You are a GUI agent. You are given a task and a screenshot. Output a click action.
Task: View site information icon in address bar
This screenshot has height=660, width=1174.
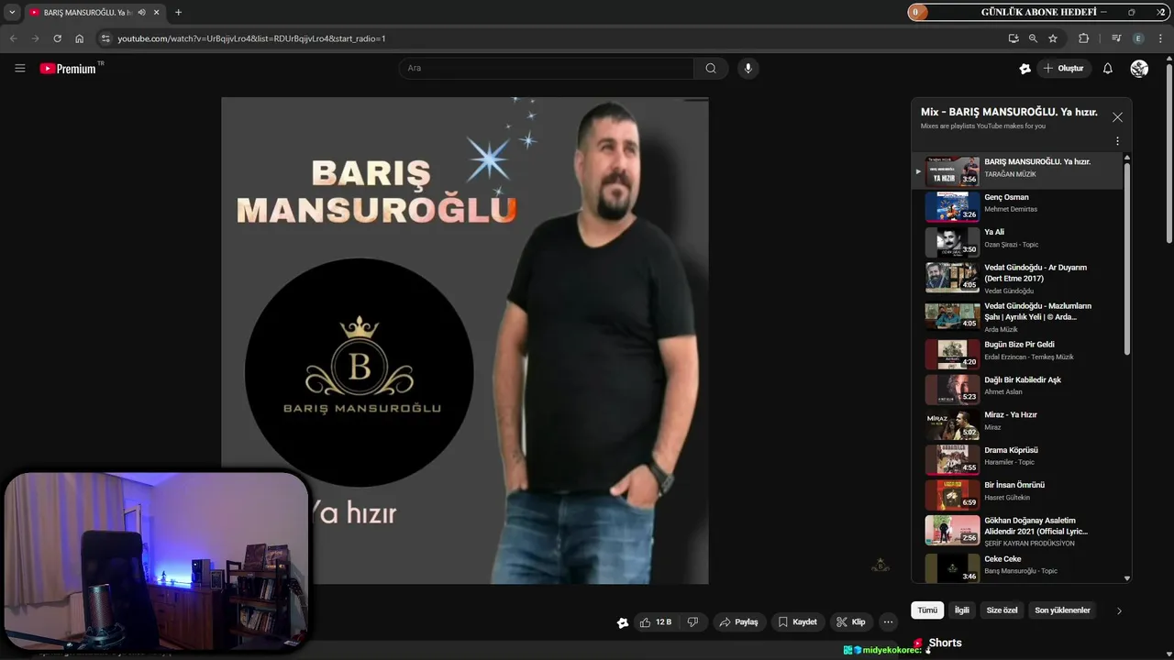coord(105,38)
